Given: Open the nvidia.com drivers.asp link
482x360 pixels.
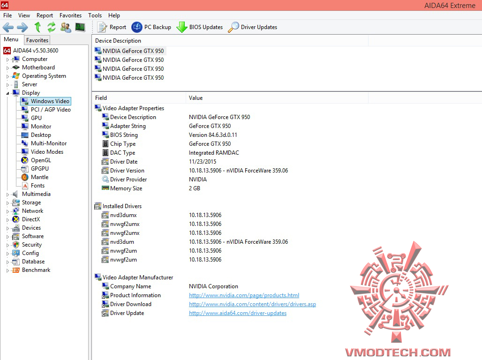Looking at the screenshot, I should 252,304.
